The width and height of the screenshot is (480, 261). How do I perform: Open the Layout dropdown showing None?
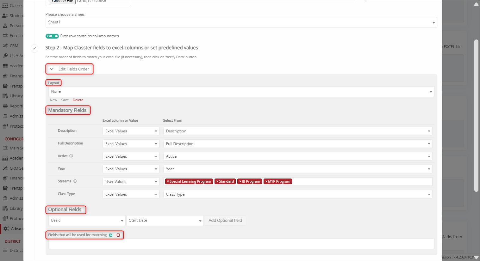tap(241, 92)
